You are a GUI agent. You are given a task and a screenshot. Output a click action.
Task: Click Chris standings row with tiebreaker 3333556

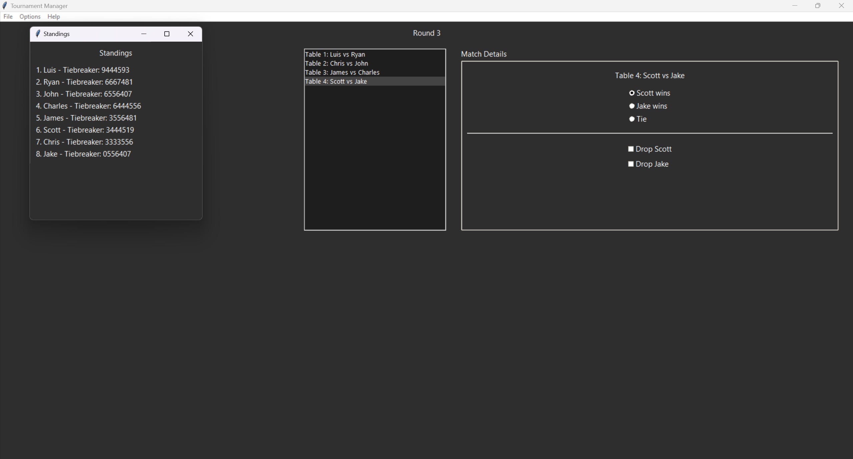84,142
